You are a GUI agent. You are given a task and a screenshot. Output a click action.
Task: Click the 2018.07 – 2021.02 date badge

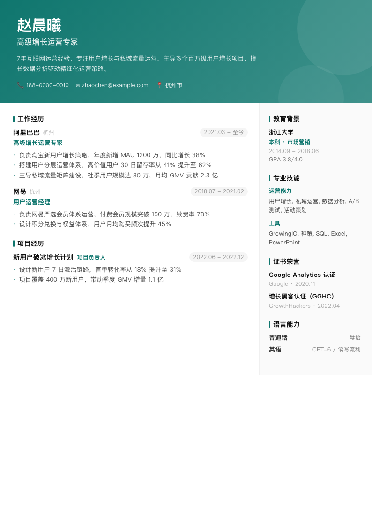[x=219, y=191]
